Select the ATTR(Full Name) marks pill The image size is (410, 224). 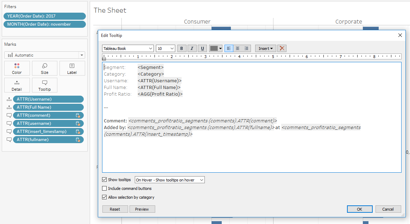click(x=48, y=107)
